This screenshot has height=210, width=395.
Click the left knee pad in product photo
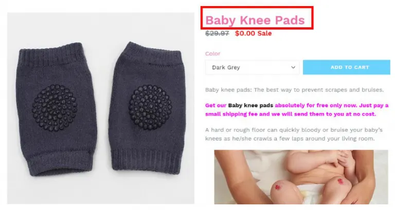pyautogui.click(x=56, y=109)
